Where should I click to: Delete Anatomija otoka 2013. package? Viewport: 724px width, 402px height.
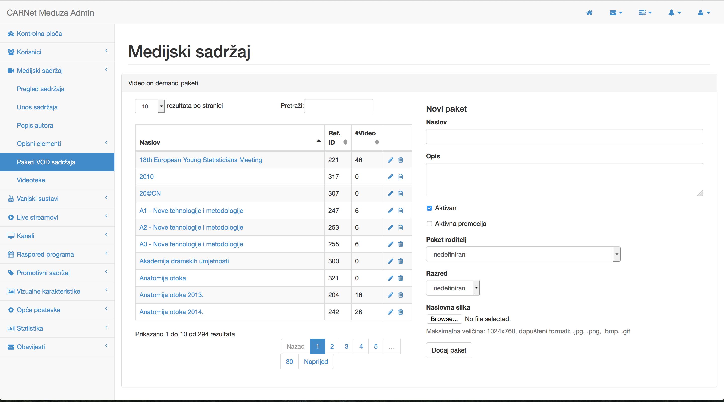(401, 295)
